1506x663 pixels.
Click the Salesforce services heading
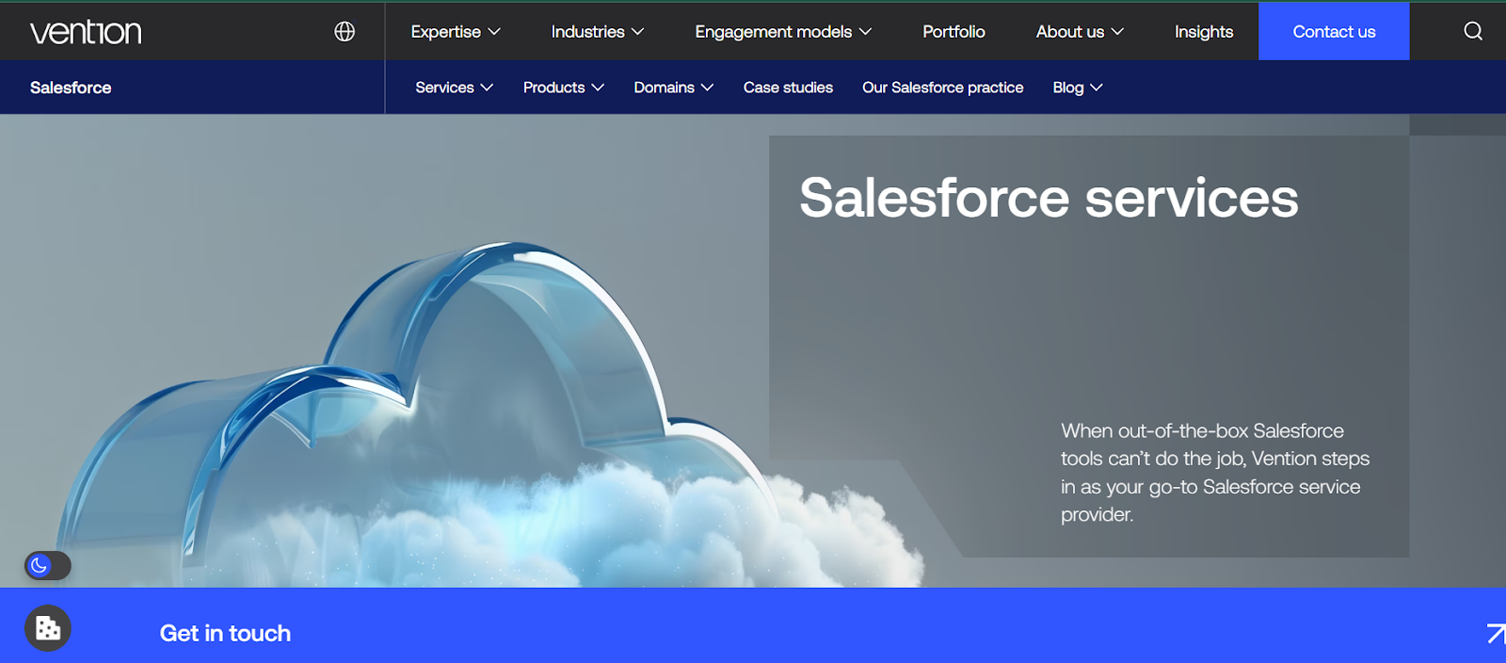pos(1049,198)
